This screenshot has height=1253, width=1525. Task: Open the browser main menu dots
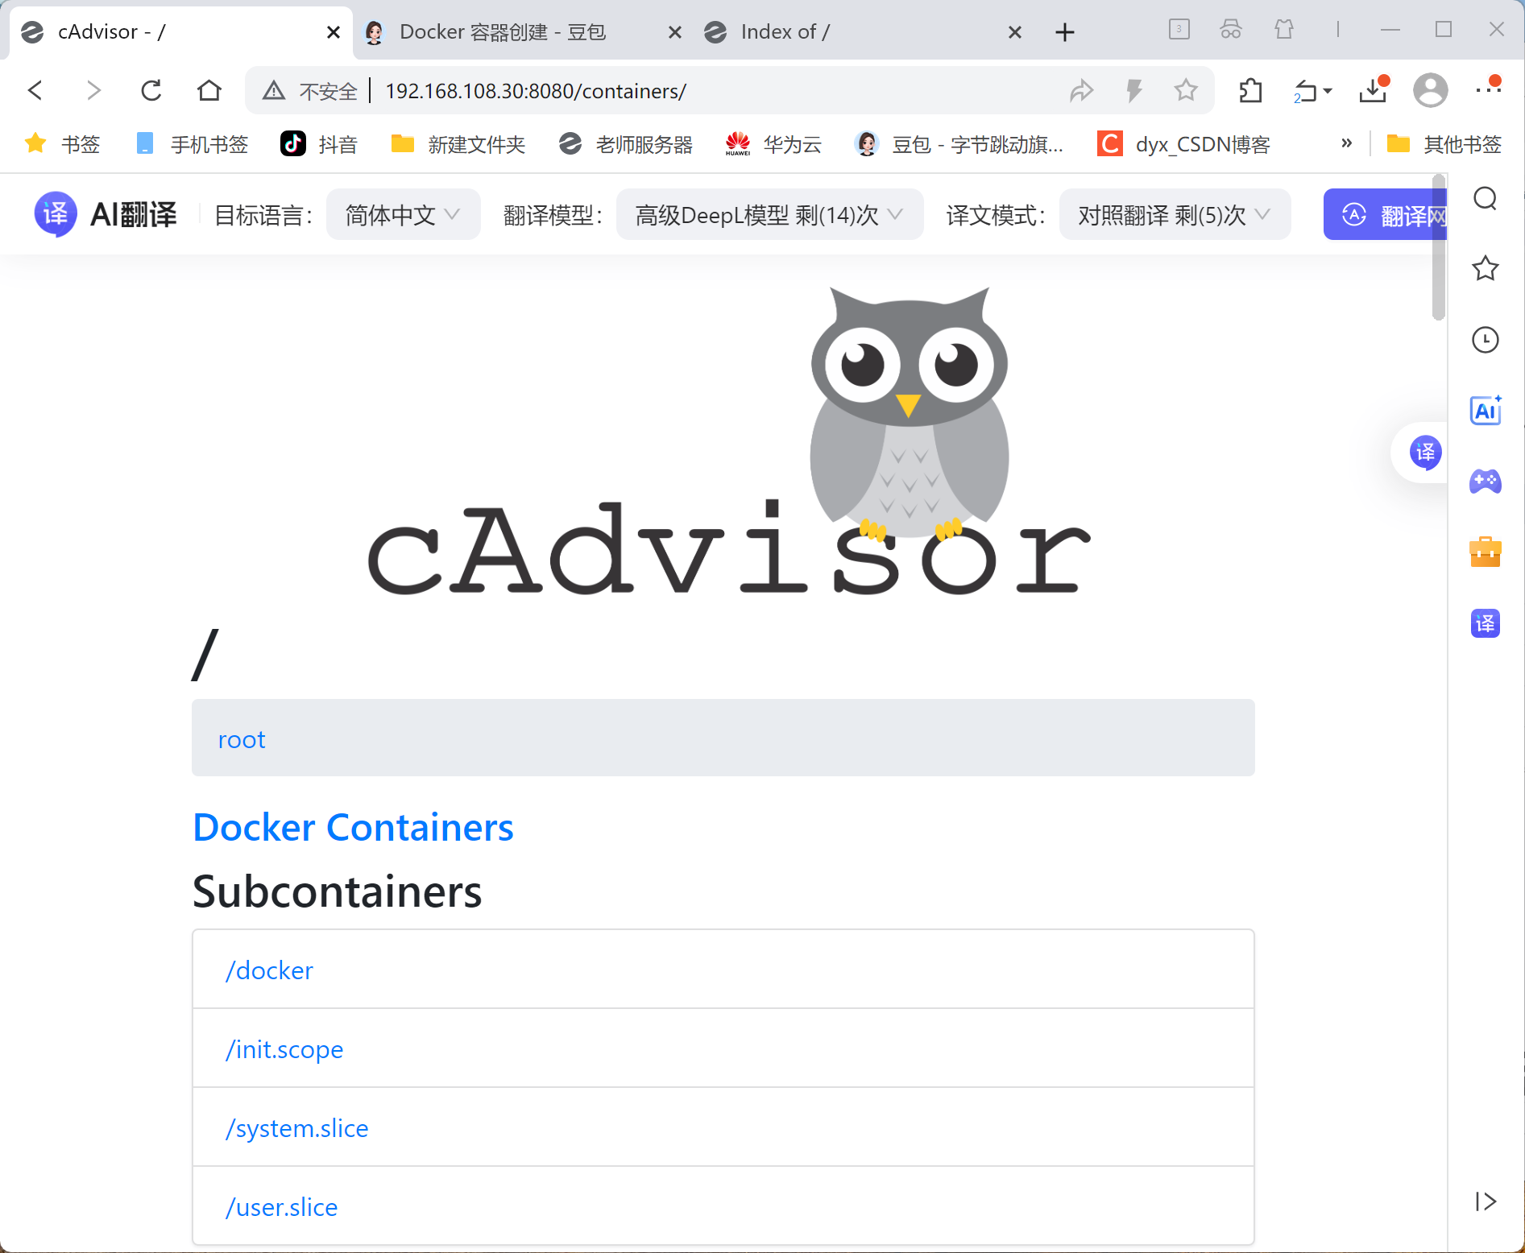1488,89
